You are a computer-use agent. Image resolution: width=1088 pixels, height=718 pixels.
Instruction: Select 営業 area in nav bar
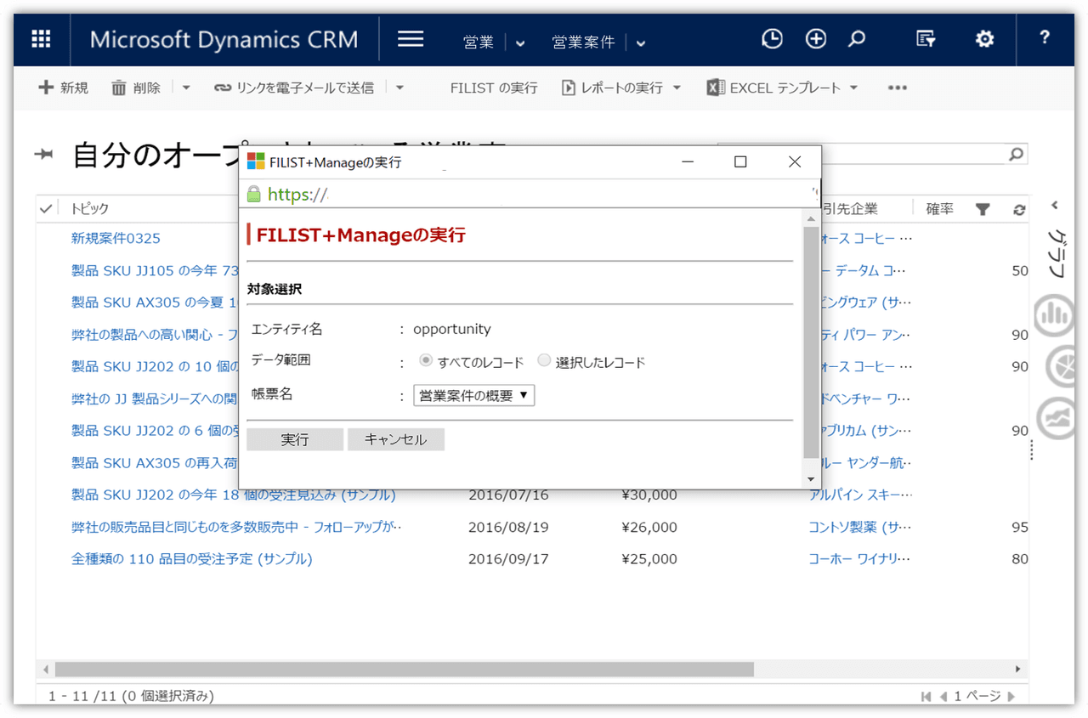[479, 42]
